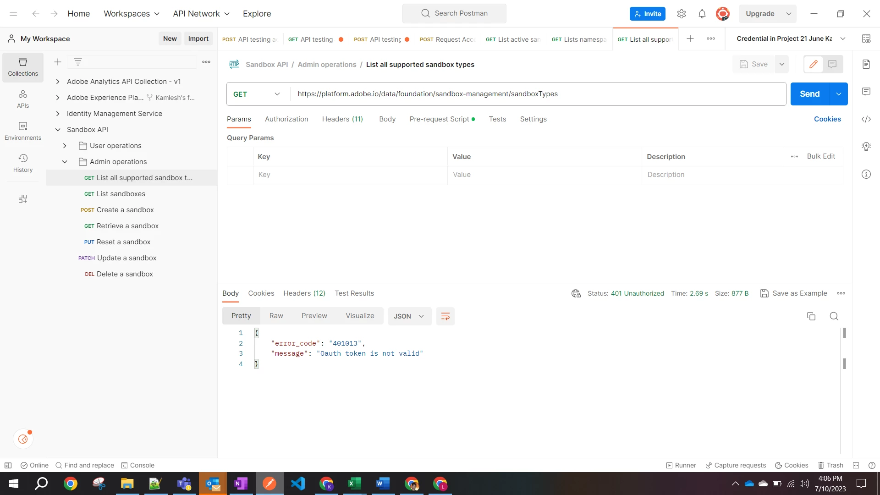Open the code snippet panel icon
This screenshot has height=495, width=880.
pyautogui.click(x=866, y=119)
